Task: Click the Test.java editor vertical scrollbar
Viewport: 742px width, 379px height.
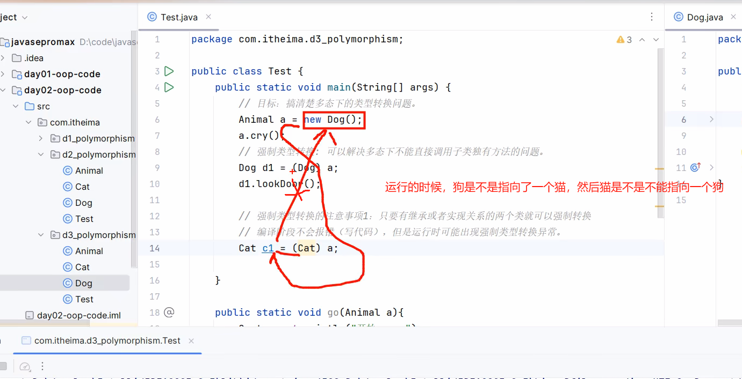Action: coord(661,134)
